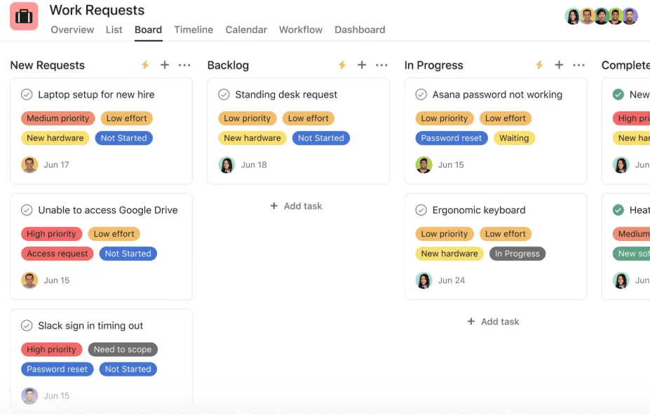This screenshot has height=417, width=650.
Task: Add task with plus in Backlog header
Action: click(362, 65)
